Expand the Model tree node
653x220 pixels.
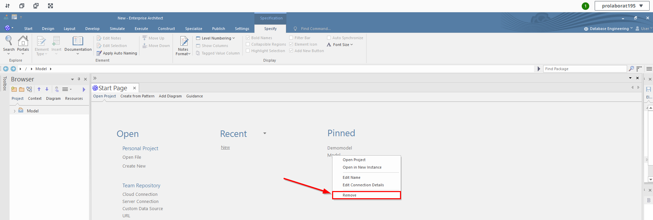pos(15,111)
